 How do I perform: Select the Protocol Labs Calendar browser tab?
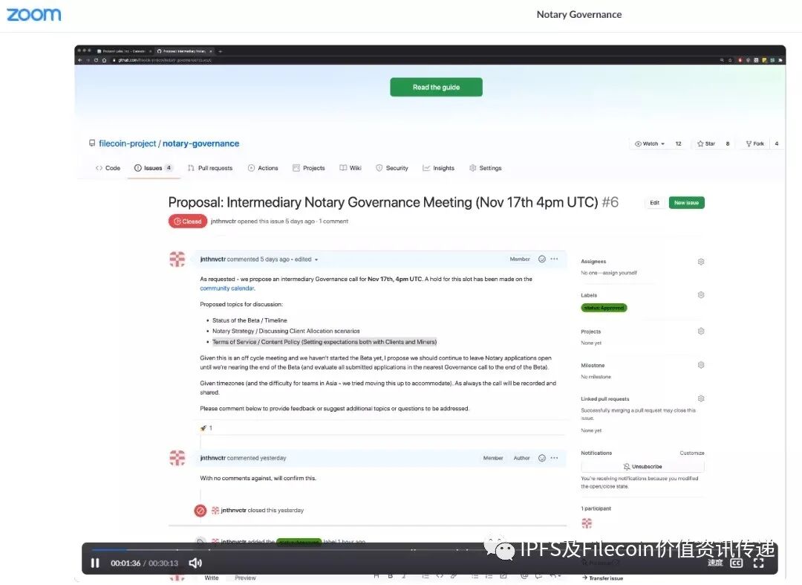tap(124, 51)
